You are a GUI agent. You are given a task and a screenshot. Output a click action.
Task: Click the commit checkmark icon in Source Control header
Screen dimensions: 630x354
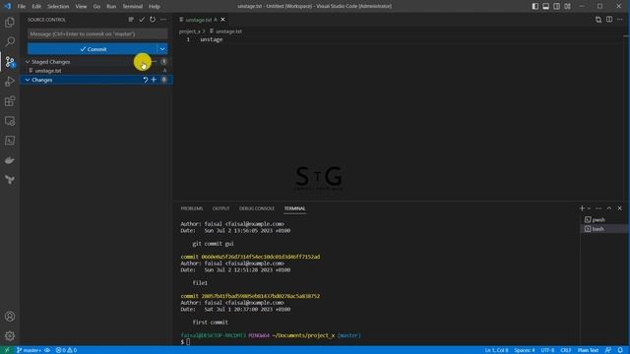142,20
